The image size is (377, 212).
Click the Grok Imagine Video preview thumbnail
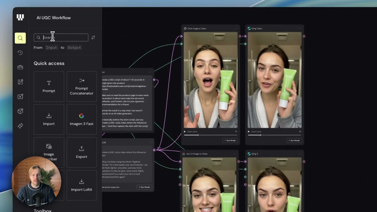coord(211,80)
